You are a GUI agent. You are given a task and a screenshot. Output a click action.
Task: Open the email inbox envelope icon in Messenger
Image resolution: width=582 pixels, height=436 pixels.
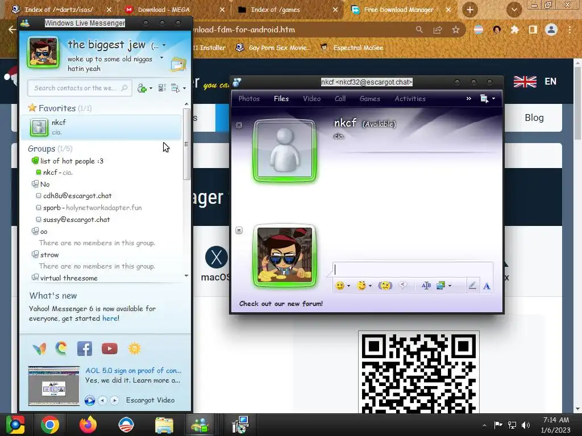pos(178,65)
